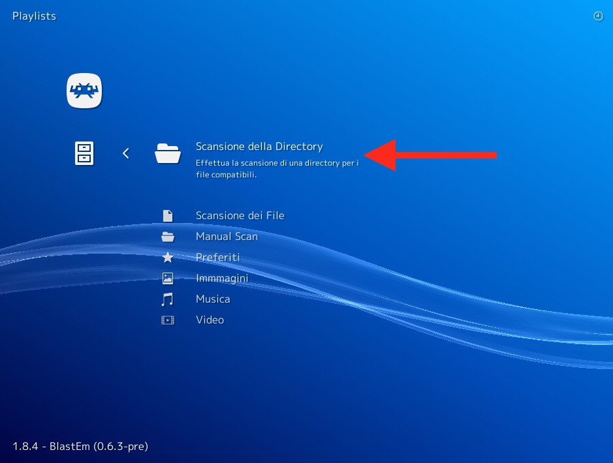
Task: Open the Video entry
Action: click(210, 320)
